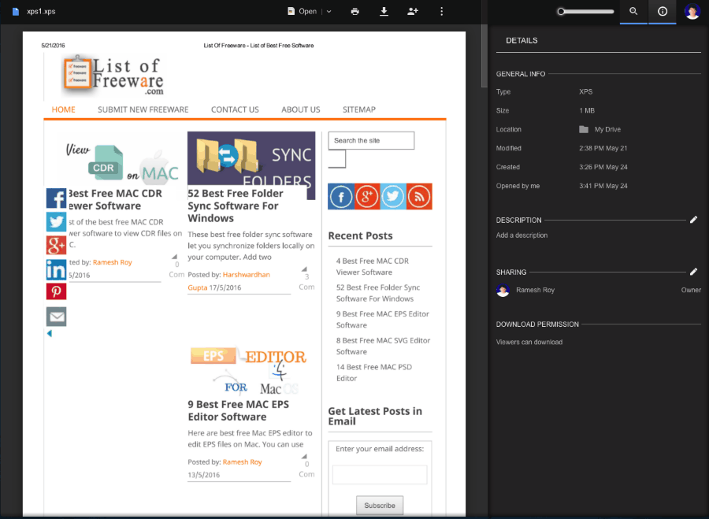Viewport: 709px width, 519px height.
Task: Click the Facebook icon in the floating share bar
Action: [x=56, y=198]
